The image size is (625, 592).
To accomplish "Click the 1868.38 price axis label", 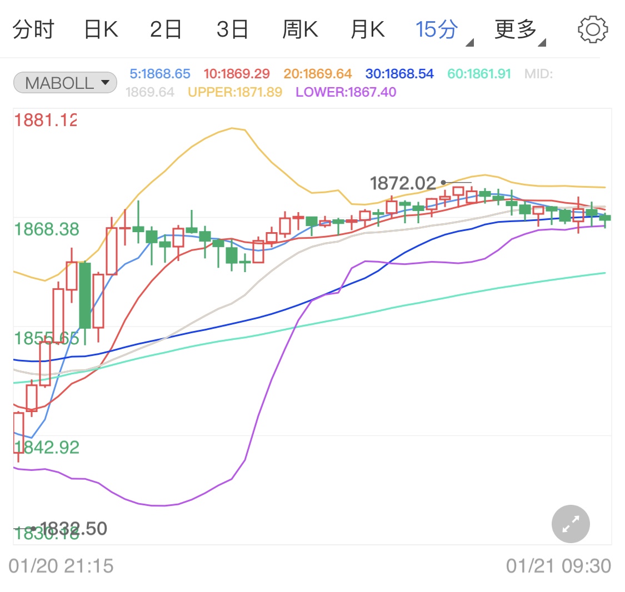I will pos(47,229).
